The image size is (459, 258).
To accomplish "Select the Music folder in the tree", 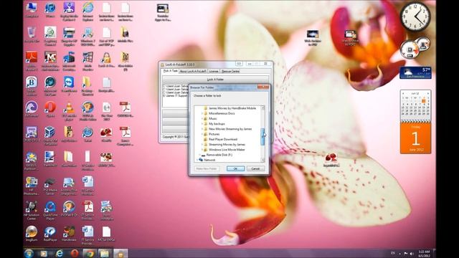I will click(213, 119).
